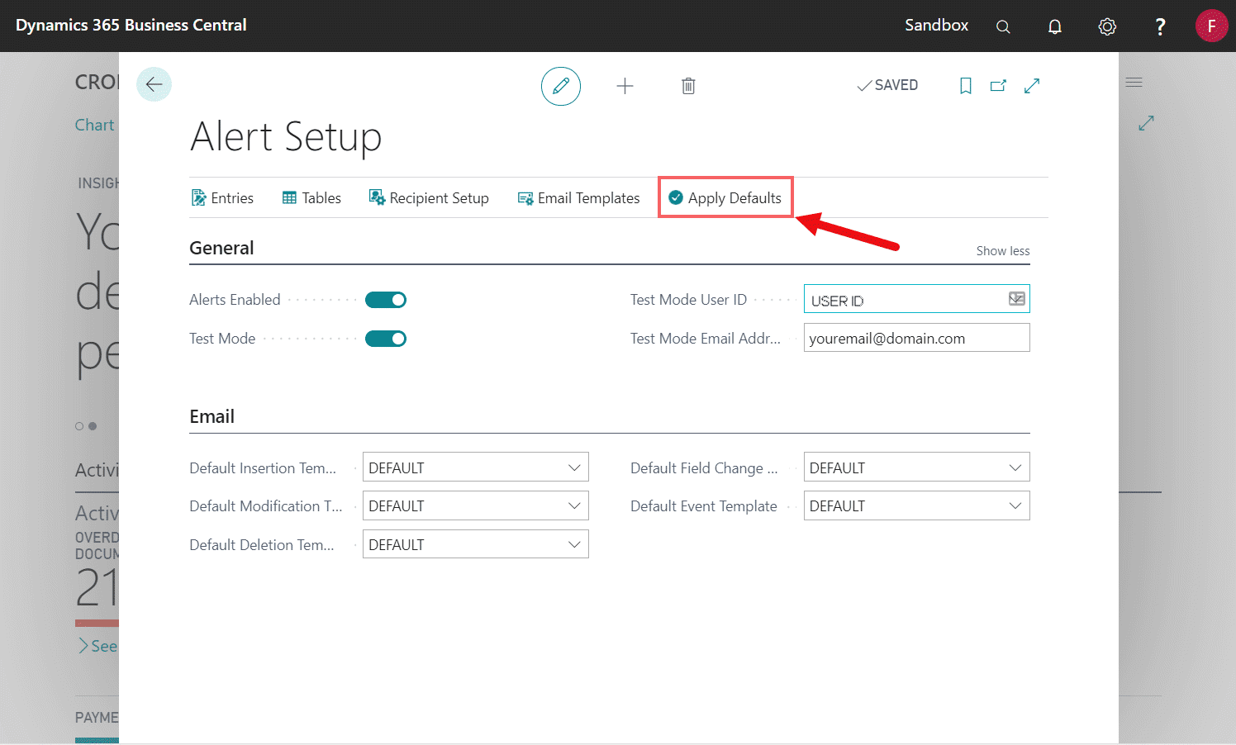Viewport: 1236px width, 745px height.
Task: Expand the Default Insertion Template dropdown
Action: (475, 467)
